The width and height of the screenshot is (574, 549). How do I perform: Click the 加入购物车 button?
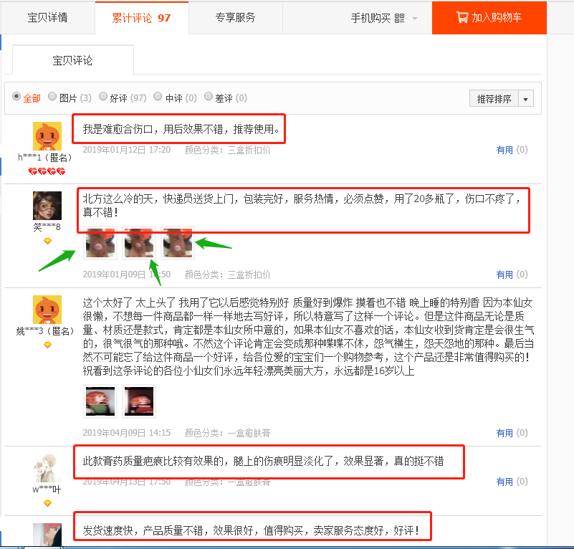(x=489, y=18)
